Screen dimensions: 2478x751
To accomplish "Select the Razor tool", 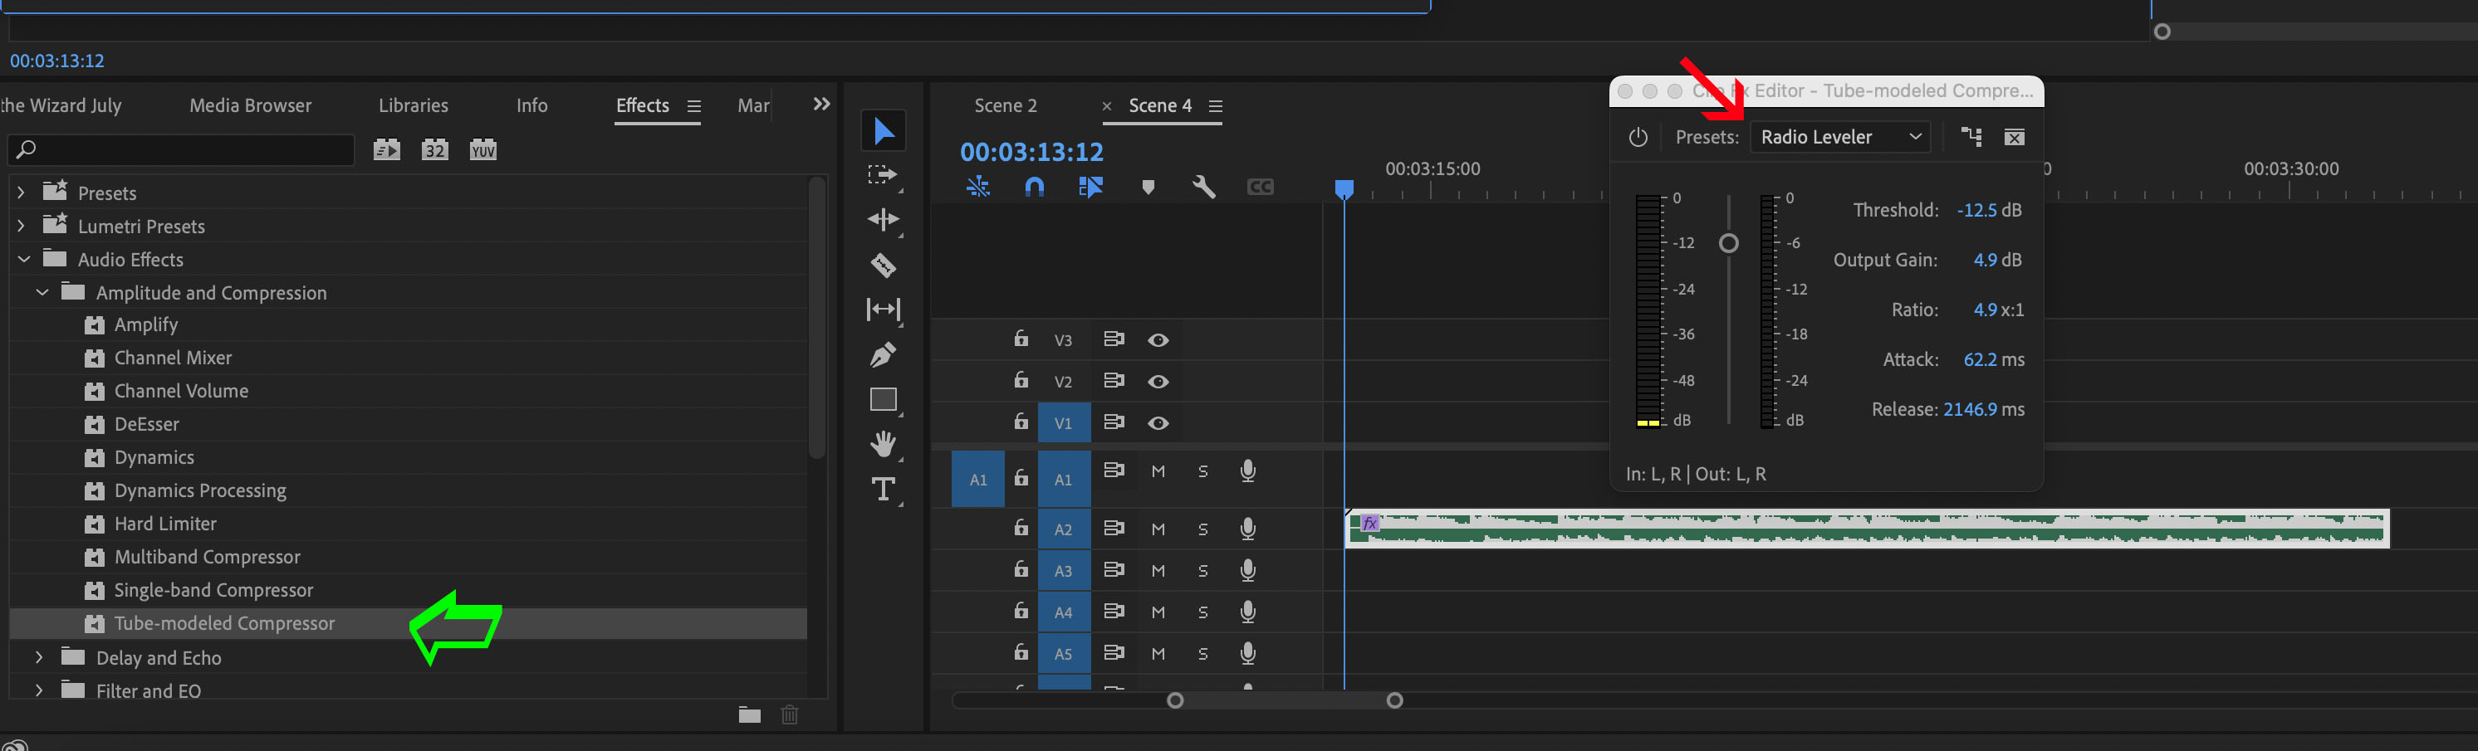I will point(882,265).
